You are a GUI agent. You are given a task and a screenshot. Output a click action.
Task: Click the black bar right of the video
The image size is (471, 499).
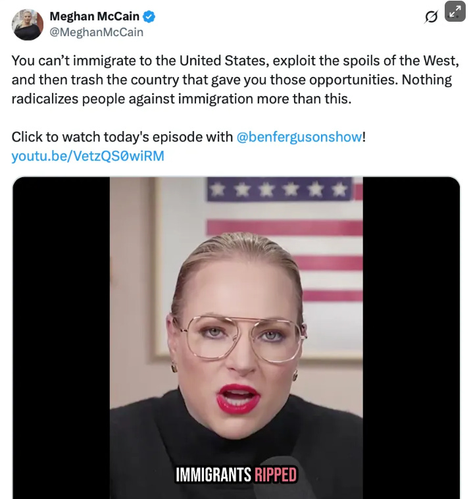click(411, 338)
